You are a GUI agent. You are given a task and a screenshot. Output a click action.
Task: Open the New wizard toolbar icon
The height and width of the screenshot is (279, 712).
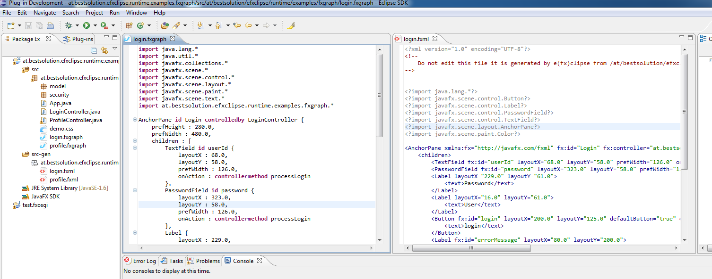(x=10, y=25)
